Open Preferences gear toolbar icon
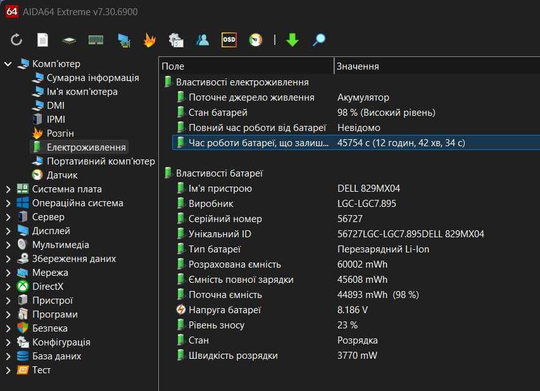This screenshot has height=391, width=540. (176, 40)
